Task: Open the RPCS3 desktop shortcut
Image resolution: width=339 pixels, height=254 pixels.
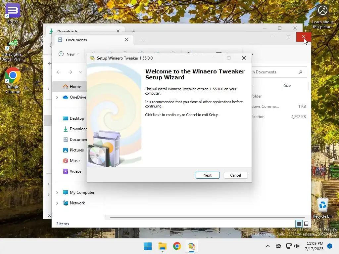Action: pos(13,13)
